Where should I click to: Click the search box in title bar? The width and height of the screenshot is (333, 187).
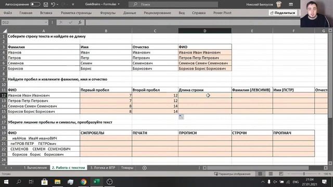(x=173, y=4)
